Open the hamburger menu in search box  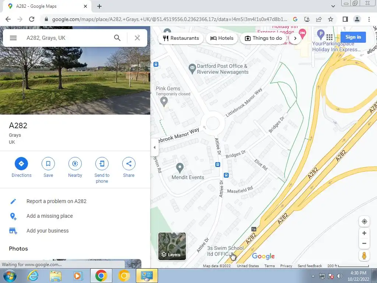[13, 38]
